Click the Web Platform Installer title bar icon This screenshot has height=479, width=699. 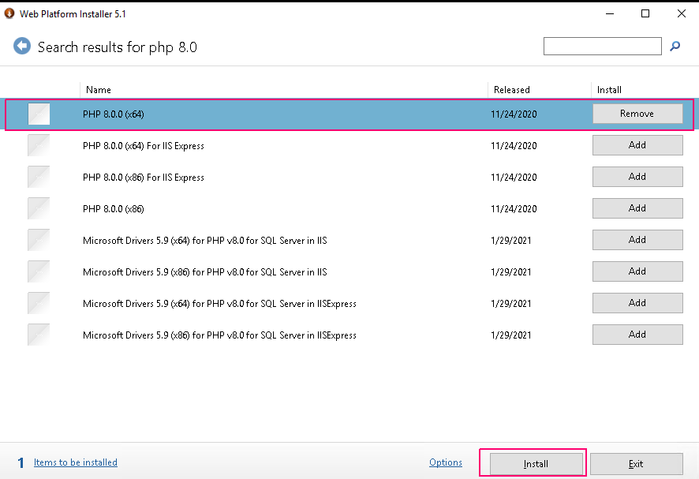[9, 13]
